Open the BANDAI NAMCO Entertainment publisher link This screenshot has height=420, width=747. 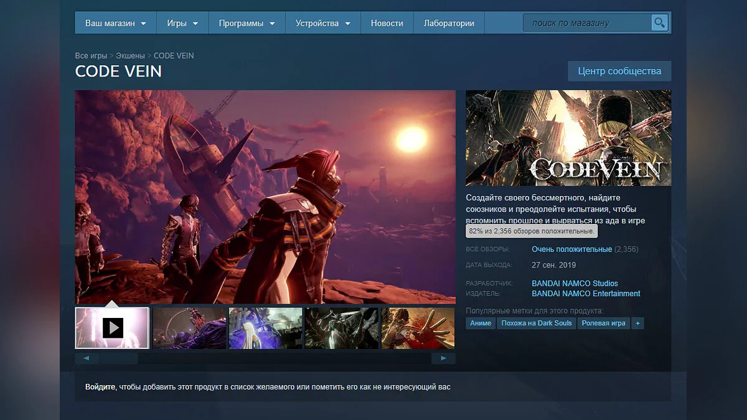(586, 294)
